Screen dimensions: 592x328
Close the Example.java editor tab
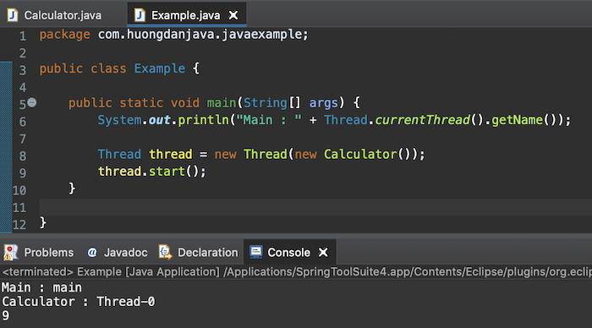233,15
